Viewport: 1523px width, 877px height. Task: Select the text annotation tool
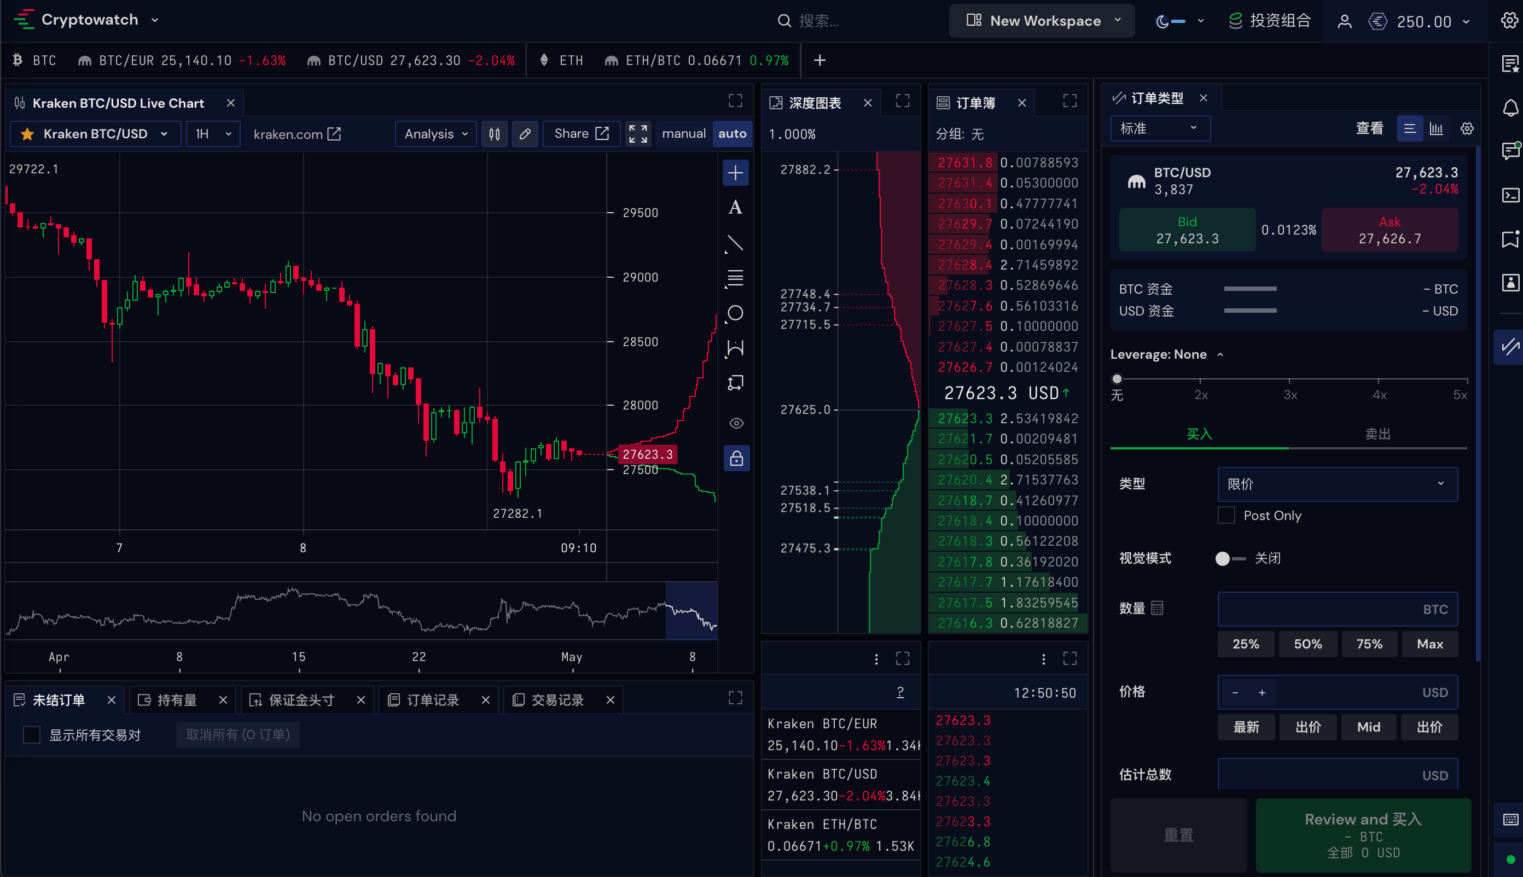(x=735, y=208)
